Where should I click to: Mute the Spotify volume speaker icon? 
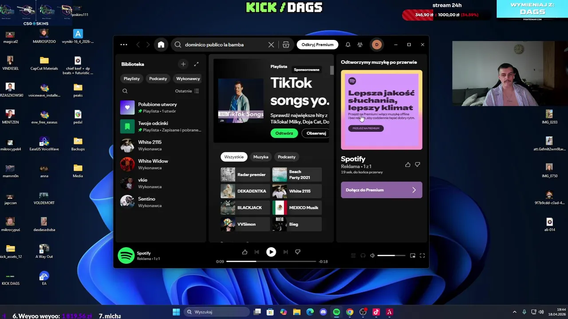[x=372, y=256]
